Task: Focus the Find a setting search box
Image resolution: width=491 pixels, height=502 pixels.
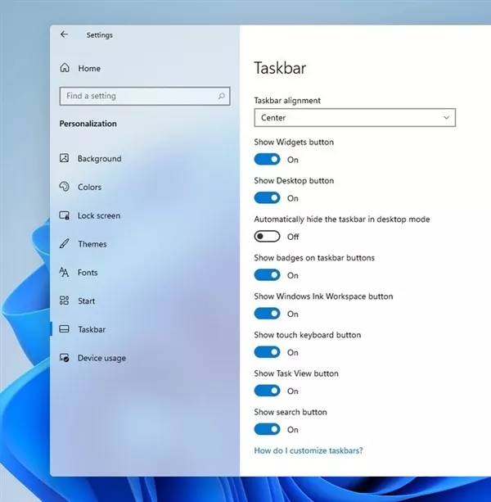Action: click(x=145, y=96)
